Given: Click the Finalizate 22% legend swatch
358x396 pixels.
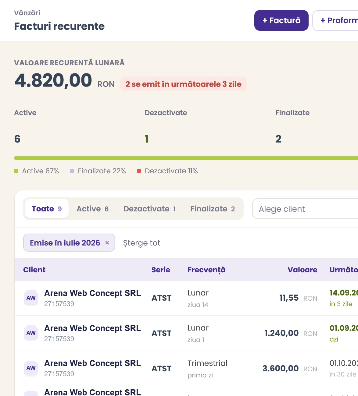Looking at the screenshot, I should point(72,171).
